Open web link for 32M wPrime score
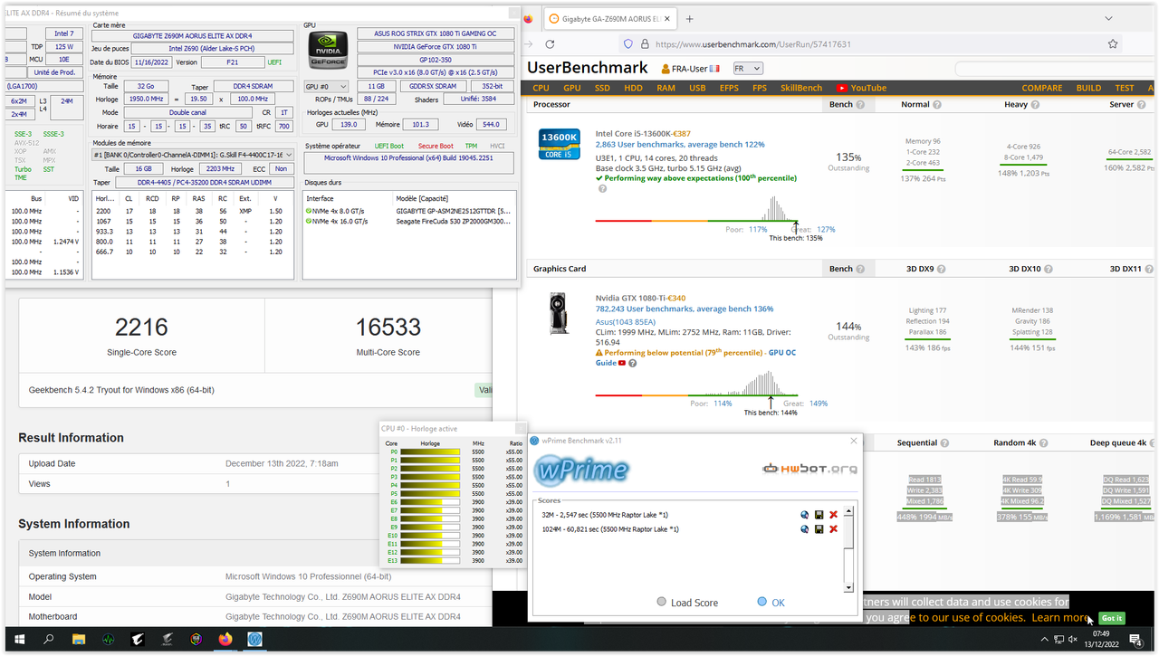 coord(805,515)
